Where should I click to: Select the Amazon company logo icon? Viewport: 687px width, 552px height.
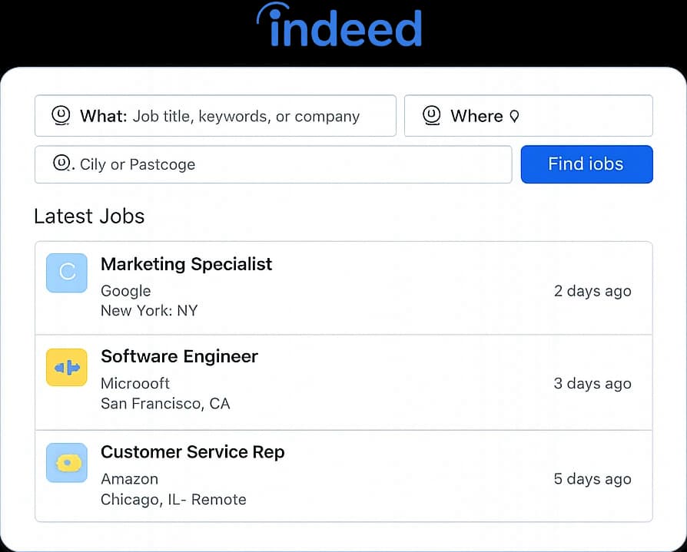[x=66, y=463]
